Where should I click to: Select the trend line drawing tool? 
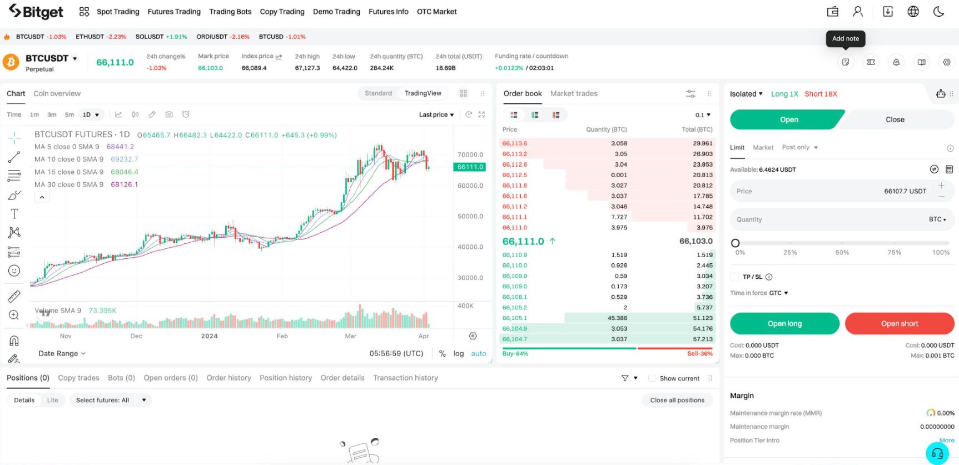pos(14,157)
